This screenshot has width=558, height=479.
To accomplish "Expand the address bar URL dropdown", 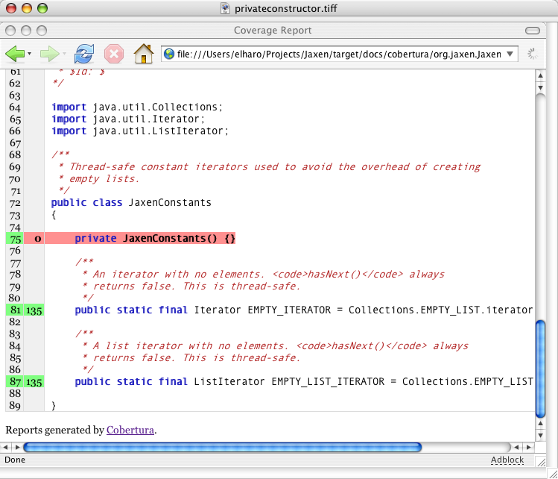I will pos(510,54).
